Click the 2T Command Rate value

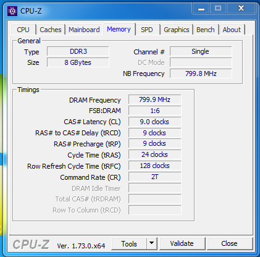tap(155, 177)
